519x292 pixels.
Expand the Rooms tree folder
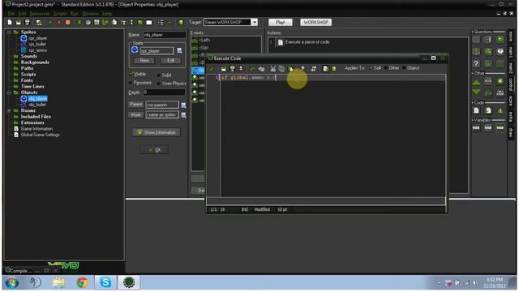point(9,110)
